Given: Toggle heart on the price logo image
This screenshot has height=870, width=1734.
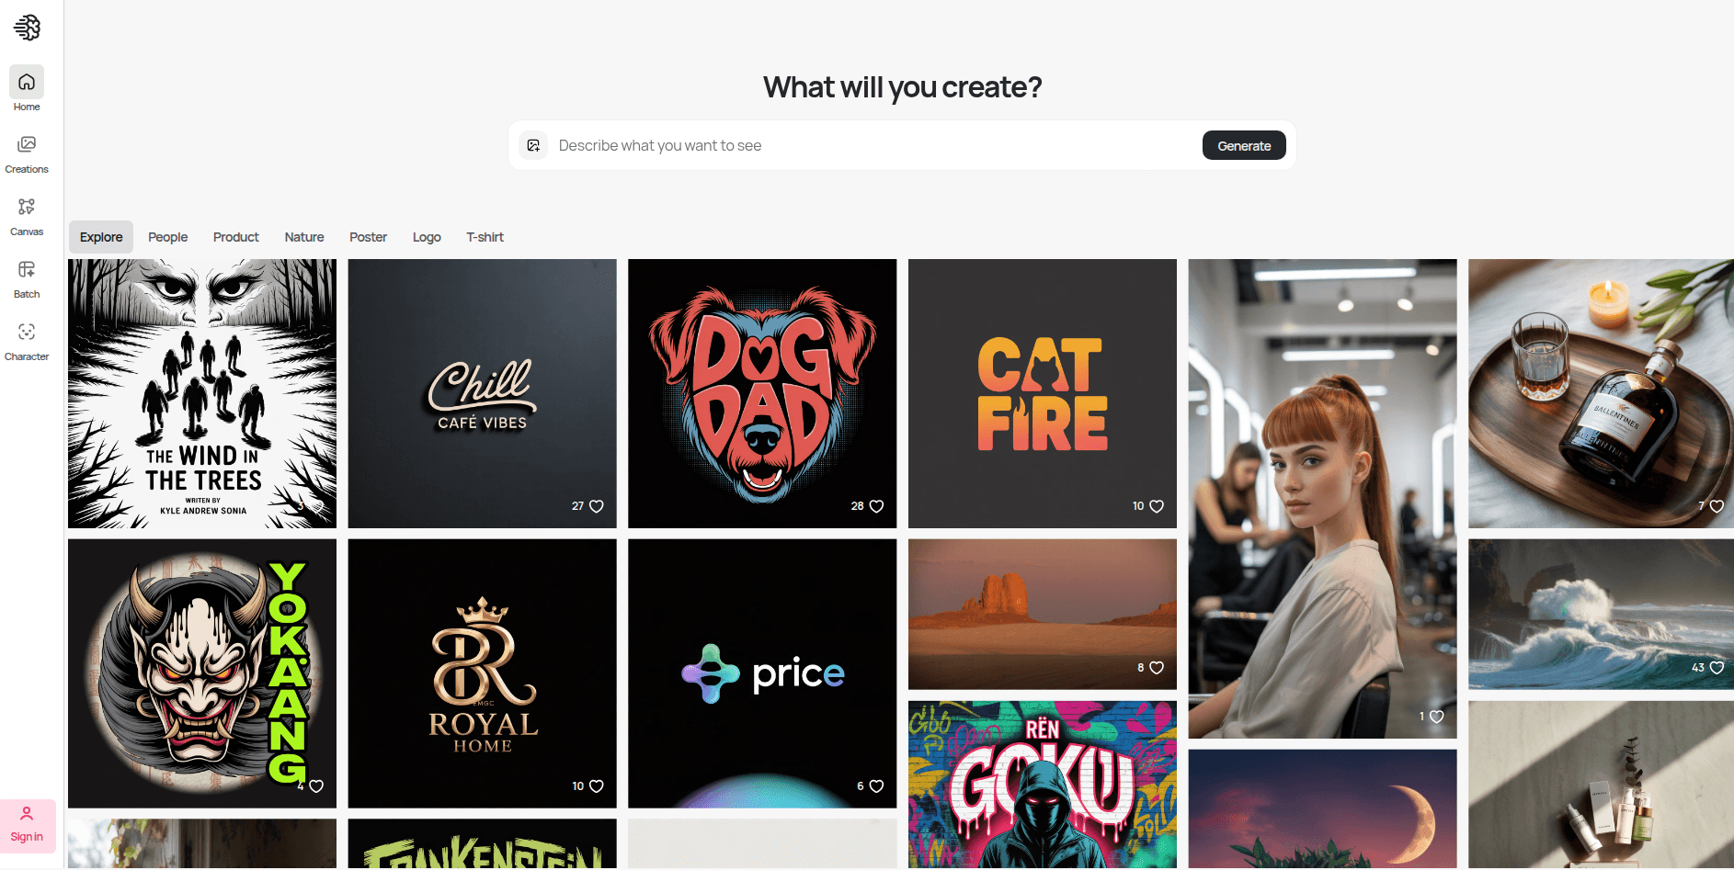Looking at the screenshot, I should click(x=877, y=786).
